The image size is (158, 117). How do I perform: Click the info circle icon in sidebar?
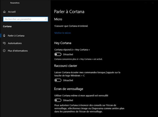click(x=4, y=51)
